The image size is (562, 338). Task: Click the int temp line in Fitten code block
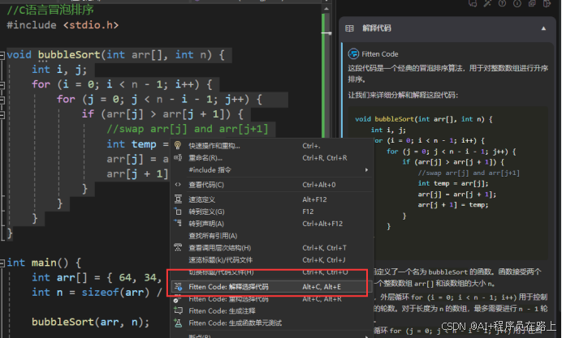pyautogui.click(x=453, y=183)
